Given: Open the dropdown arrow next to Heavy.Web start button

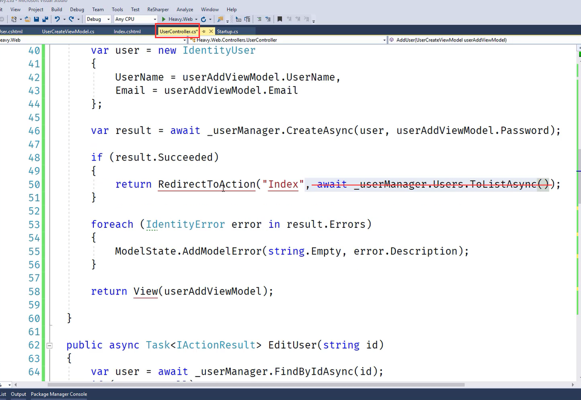Looking at the screenshot, I should [x=196, y=19].
